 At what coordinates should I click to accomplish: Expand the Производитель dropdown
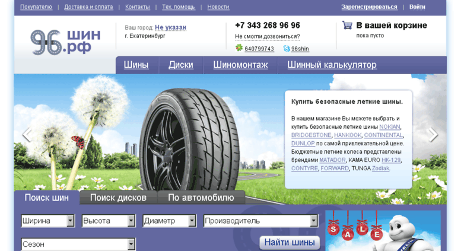coord(261,221)
